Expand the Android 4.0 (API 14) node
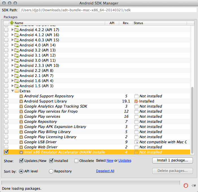 (x=12, y=45)
